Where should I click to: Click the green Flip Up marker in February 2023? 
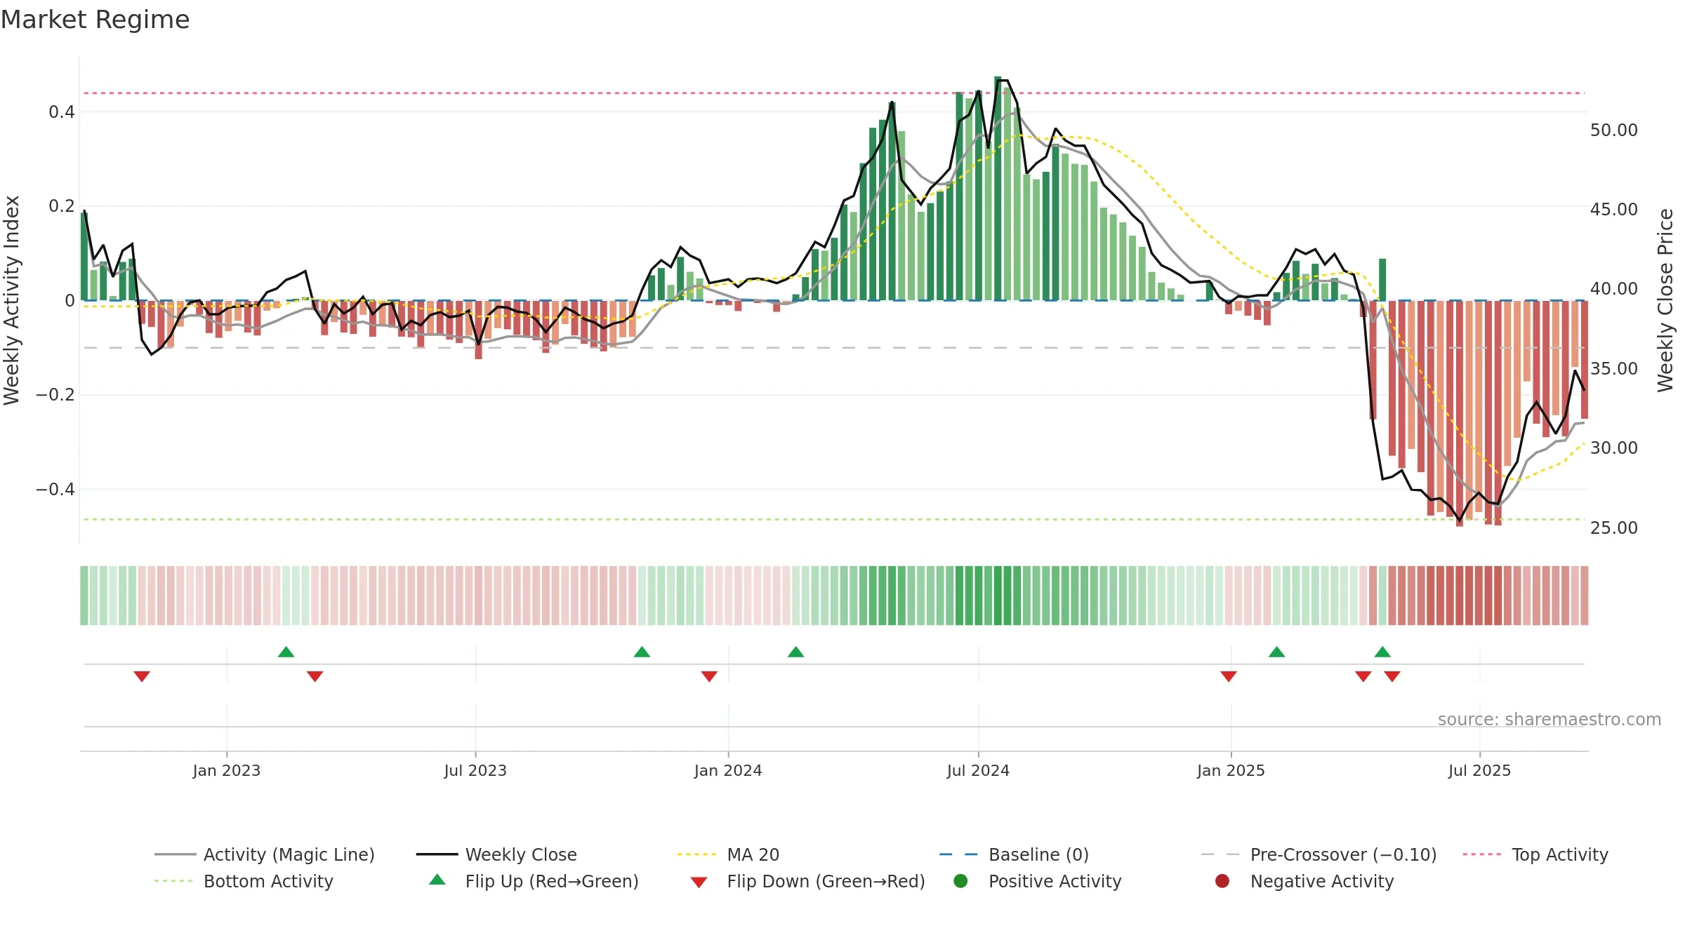tap(286, 652)
